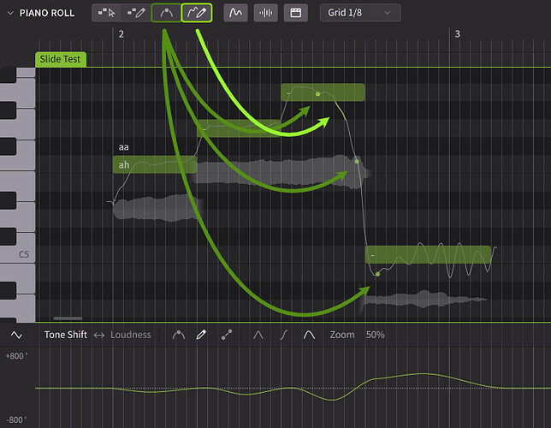The image size is (551, 428).
Task: Select the vibrato note near C5
Action: (x=428, y=254)
